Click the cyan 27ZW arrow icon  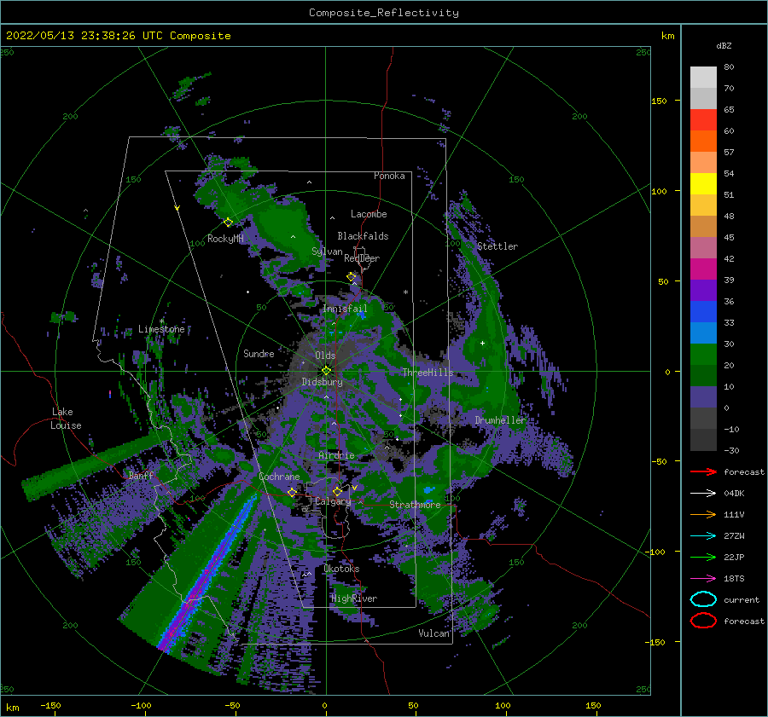tap(703, 536)
